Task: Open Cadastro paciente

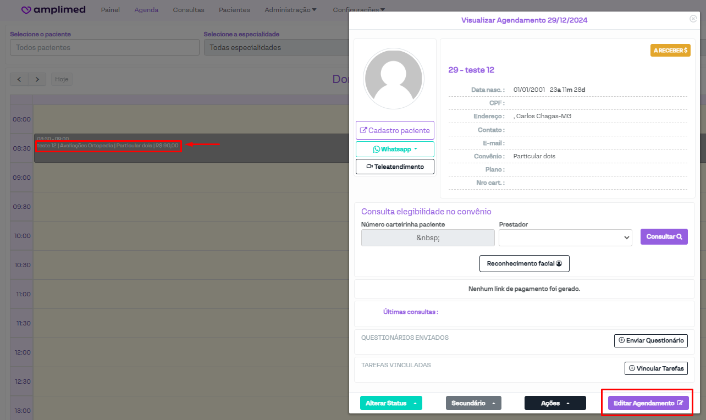Action: [x=395, y=130]
